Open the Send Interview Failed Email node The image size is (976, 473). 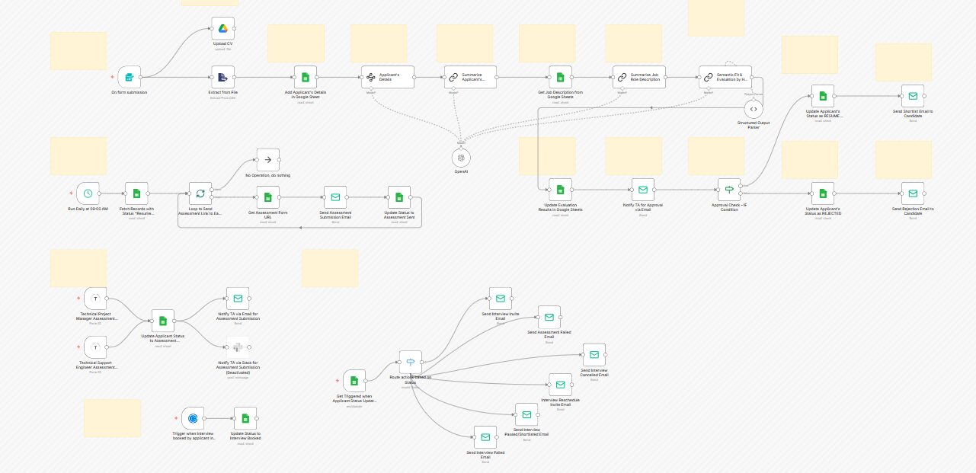[485, 438]
